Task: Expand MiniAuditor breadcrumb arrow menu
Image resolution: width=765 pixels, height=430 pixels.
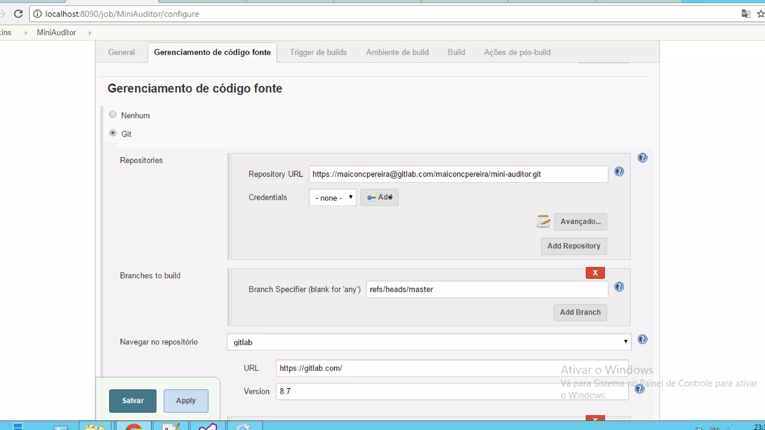Action: (x=90, y=33)
